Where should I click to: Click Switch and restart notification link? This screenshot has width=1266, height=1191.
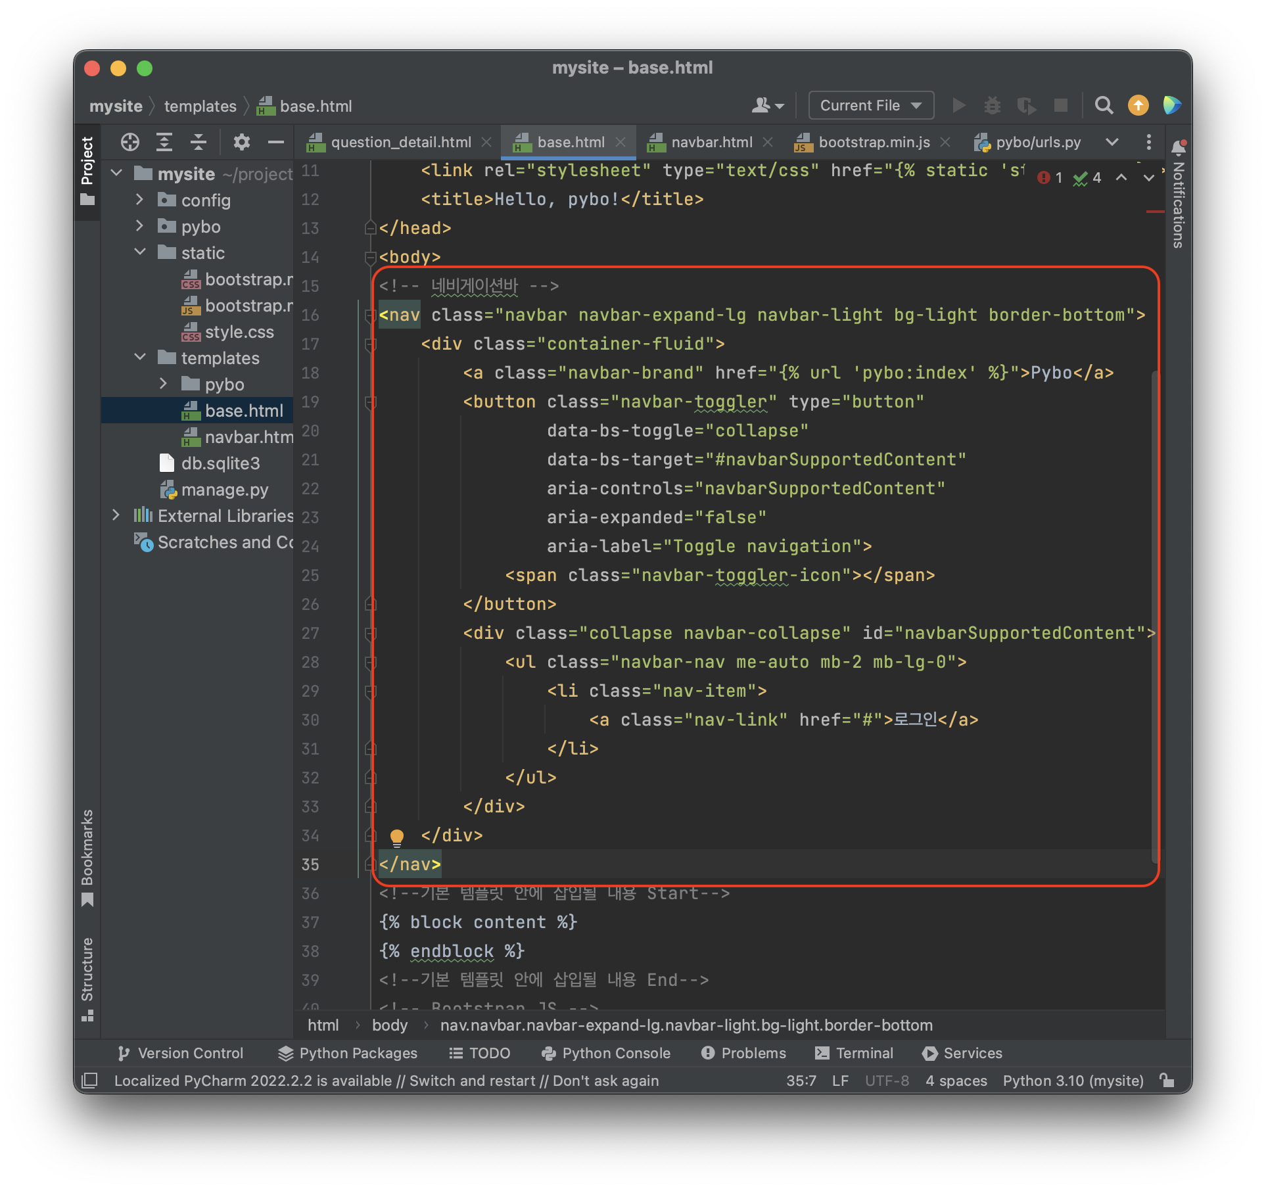coord(472,1081)
